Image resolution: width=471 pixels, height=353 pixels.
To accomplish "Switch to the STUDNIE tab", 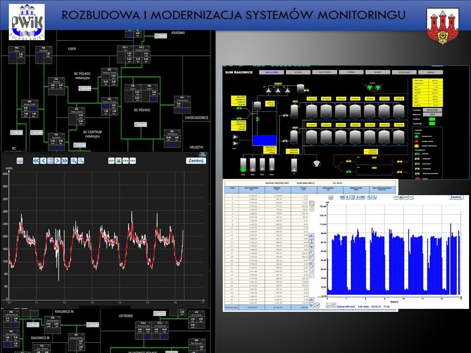I will point(298,72).
